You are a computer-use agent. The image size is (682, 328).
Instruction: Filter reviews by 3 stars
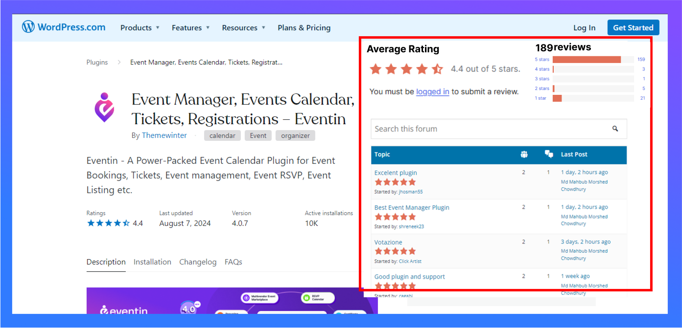point(542,79)
